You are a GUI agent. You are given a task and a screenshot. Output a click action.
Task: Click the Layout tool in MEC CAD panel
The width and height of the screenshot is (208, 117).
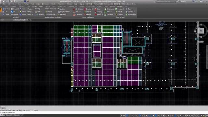6,14
